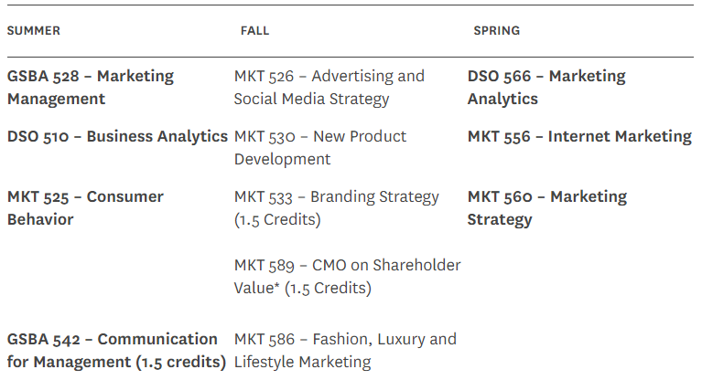Screen dimensions: 702x380
Task: Click the SPRING column header
Action: coord(496,30)
